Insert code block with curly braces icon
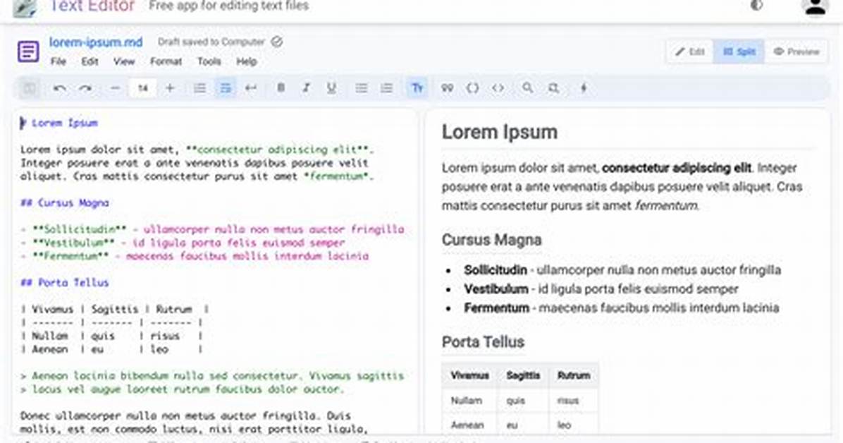The image size is (843, 443). pyautogui.click(x=472, y=88)
